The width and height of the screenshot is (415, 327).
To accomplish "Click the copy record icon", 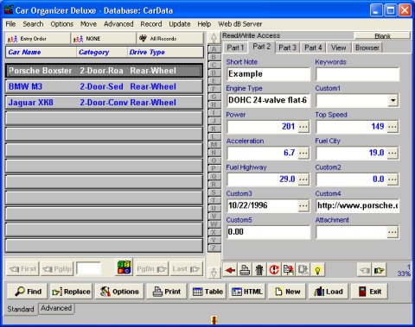I will [288, 270].
